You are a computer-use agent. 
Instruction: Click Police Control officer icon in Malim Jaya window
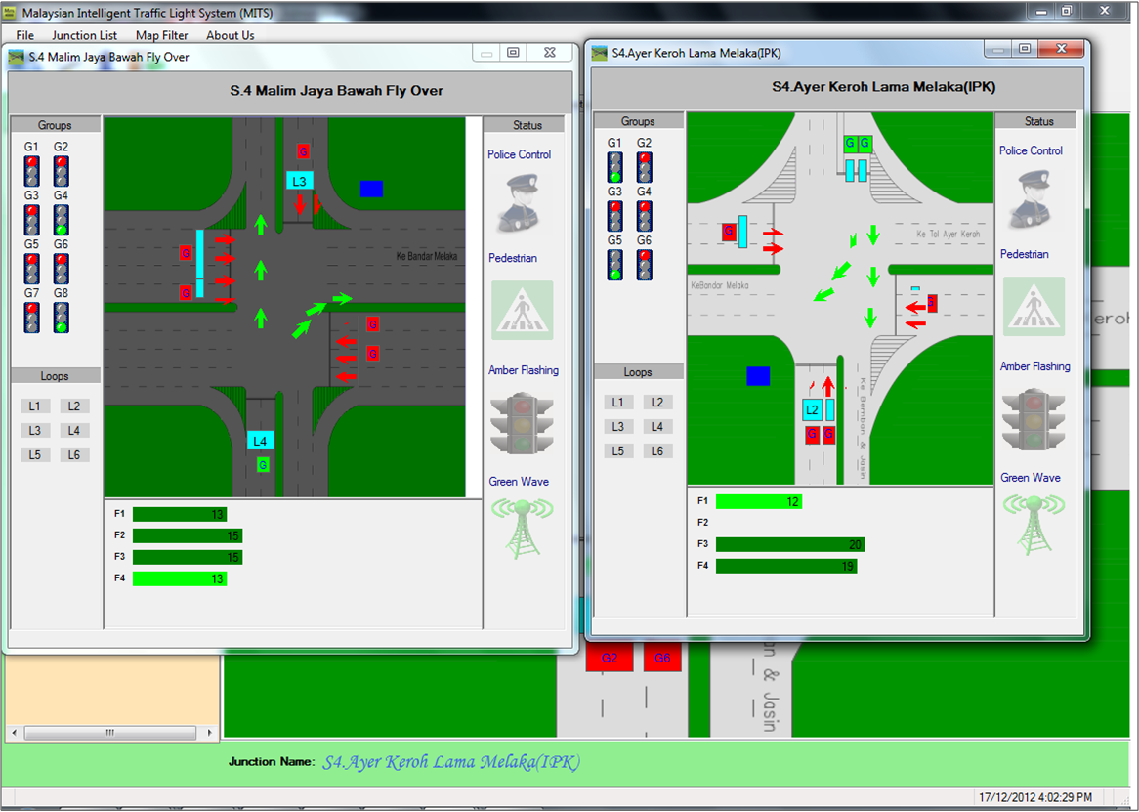pos(520,204)
